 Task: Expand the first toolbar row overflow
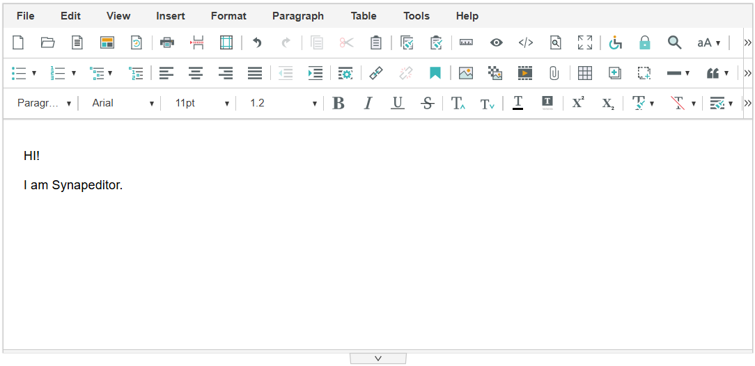click(x=748, y=43)
